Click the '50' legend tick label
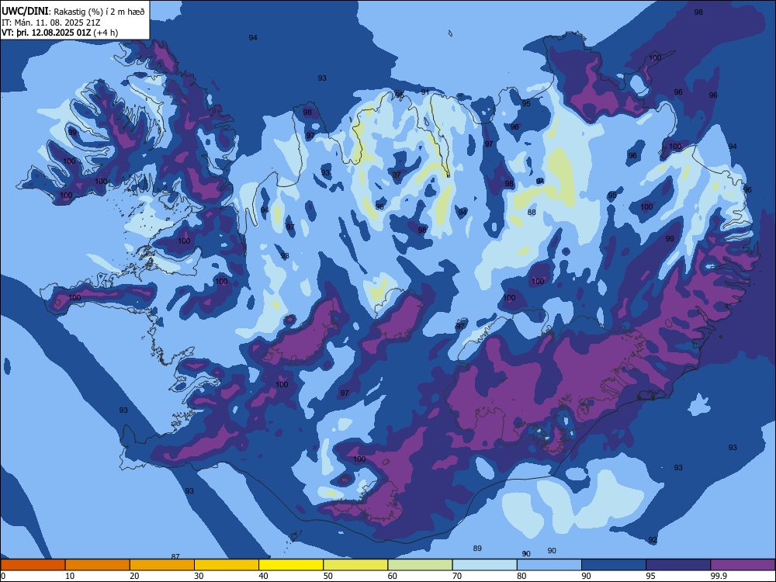This screenshot has width=776, height=582. [328, 576]
